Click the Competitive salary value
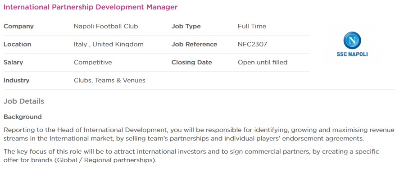Image resolution: width=395 pixels, height=173 pixels. pos(93,62)
